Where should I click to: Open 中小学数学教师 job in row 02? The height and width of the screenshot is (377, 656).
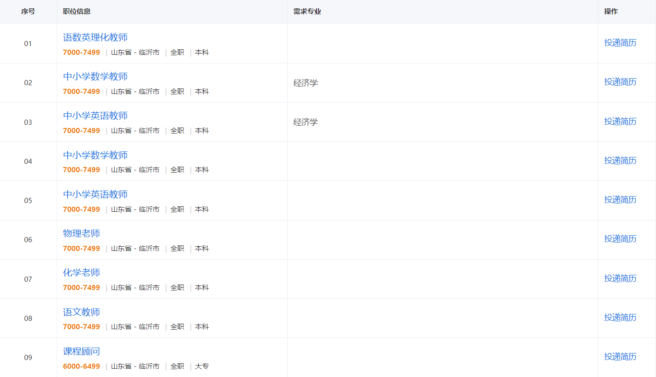click(x=95, y=76)
